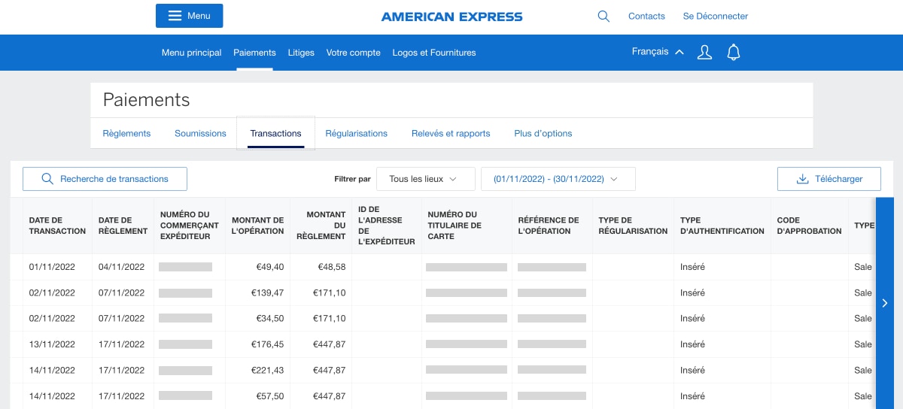
Task: Switch to the Régularisations tab
Action: coord(356,133)
